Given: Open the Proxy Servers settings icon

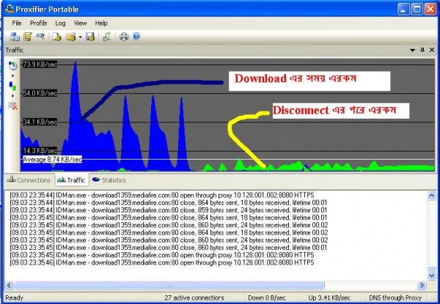Looking at the screenshot, I should click(15, 37).
